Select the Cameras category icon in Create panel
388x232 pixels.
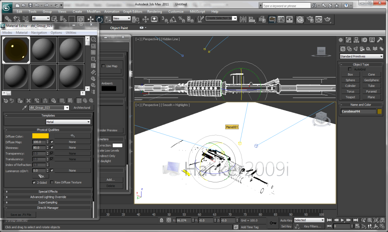(362, 49)
